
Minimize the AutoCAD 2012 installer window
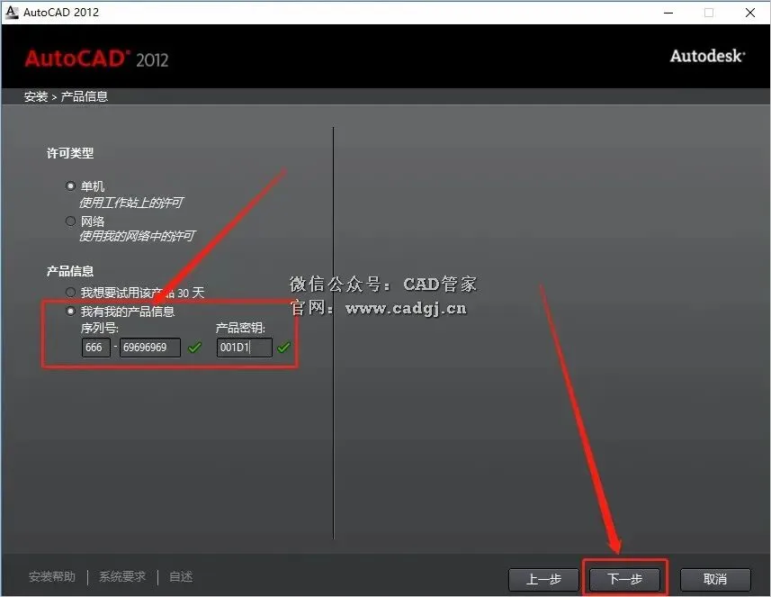click(668, 13)
